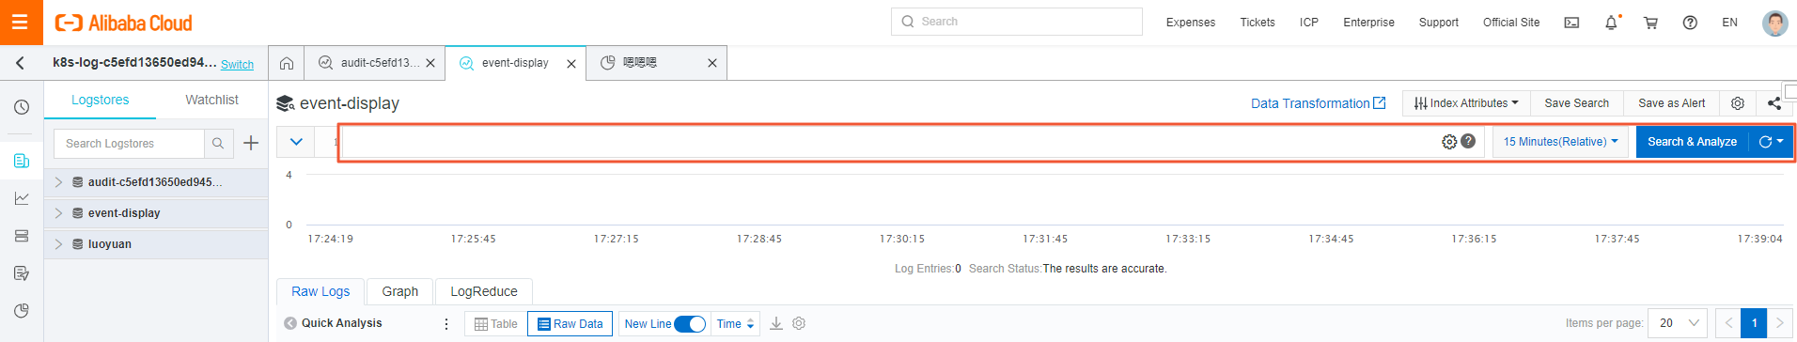Expand the event-display logstore tree node
This screenshot has height=342, width=1797.
(x=58, y=213)
